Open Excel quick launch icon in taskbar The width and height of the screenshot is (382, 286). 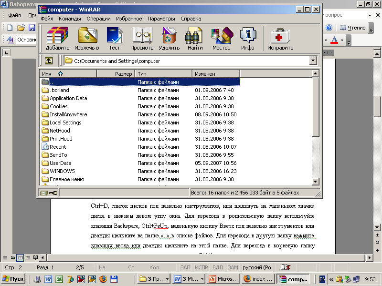point(59,279)
